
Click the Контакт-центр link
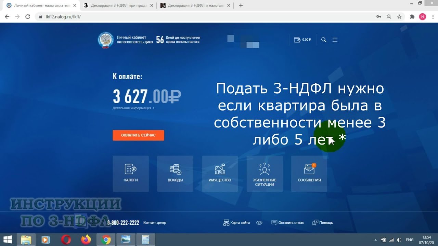pyautogui.click(x=155, y=223)
